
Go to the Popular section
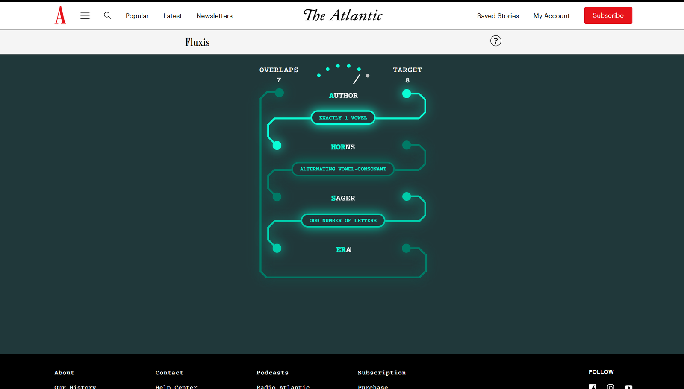pos(137,16)
